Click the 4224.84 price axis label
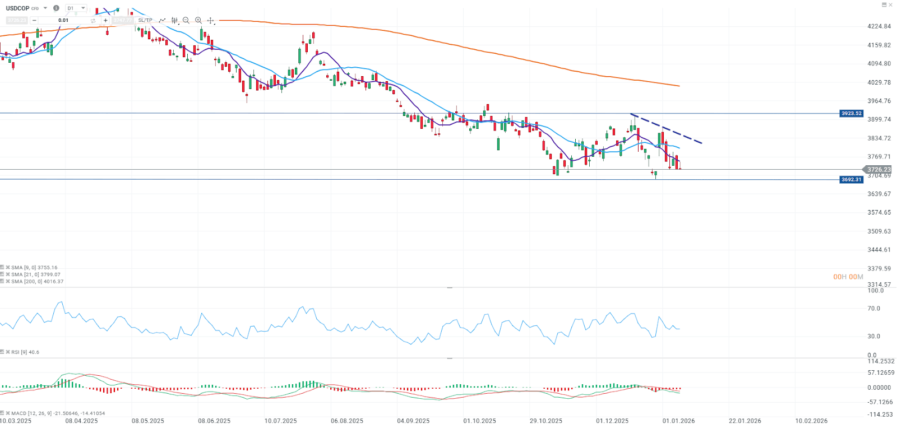897x429 pixels. [879, 26]
